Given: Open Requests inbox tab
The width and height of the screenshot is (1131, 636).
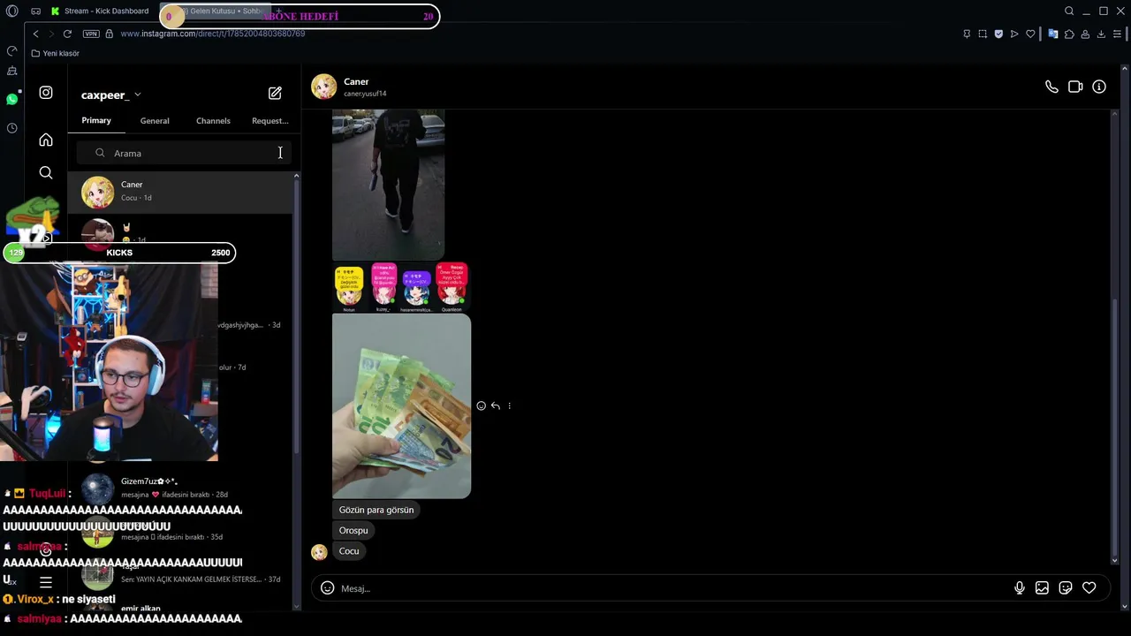Looking at the screenshot, I should coord(269,121).
